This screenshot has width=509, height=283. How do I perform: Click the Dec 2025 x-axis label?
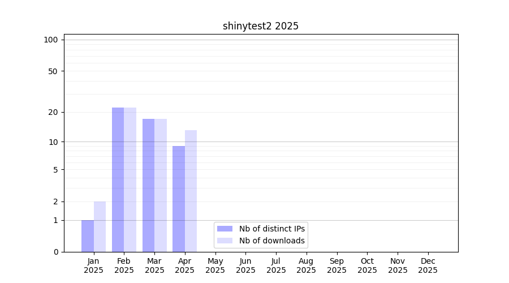428,265
